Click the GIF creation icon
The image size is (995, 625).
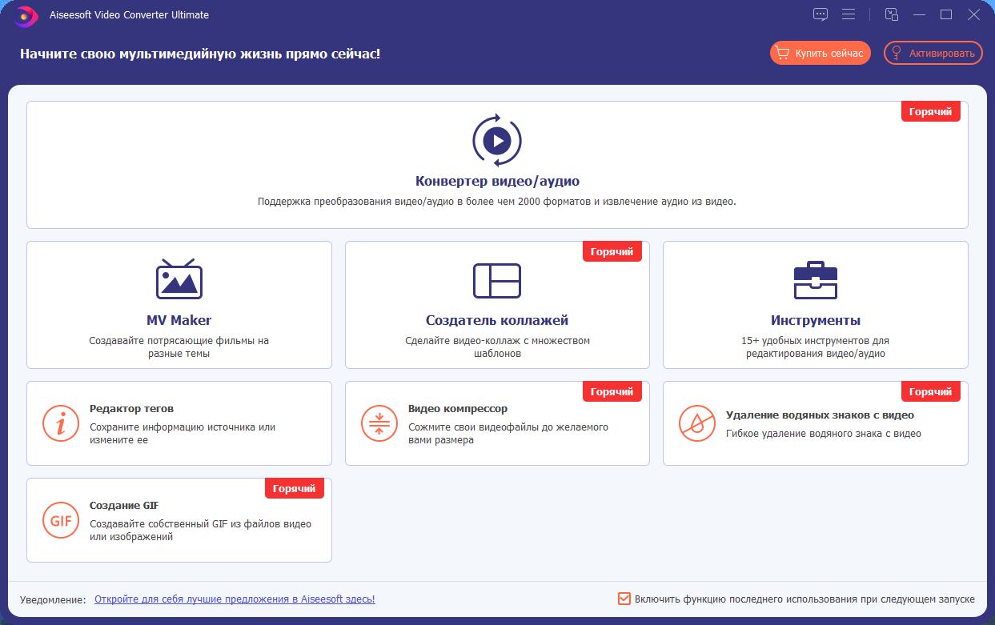(x=61, y=520)
